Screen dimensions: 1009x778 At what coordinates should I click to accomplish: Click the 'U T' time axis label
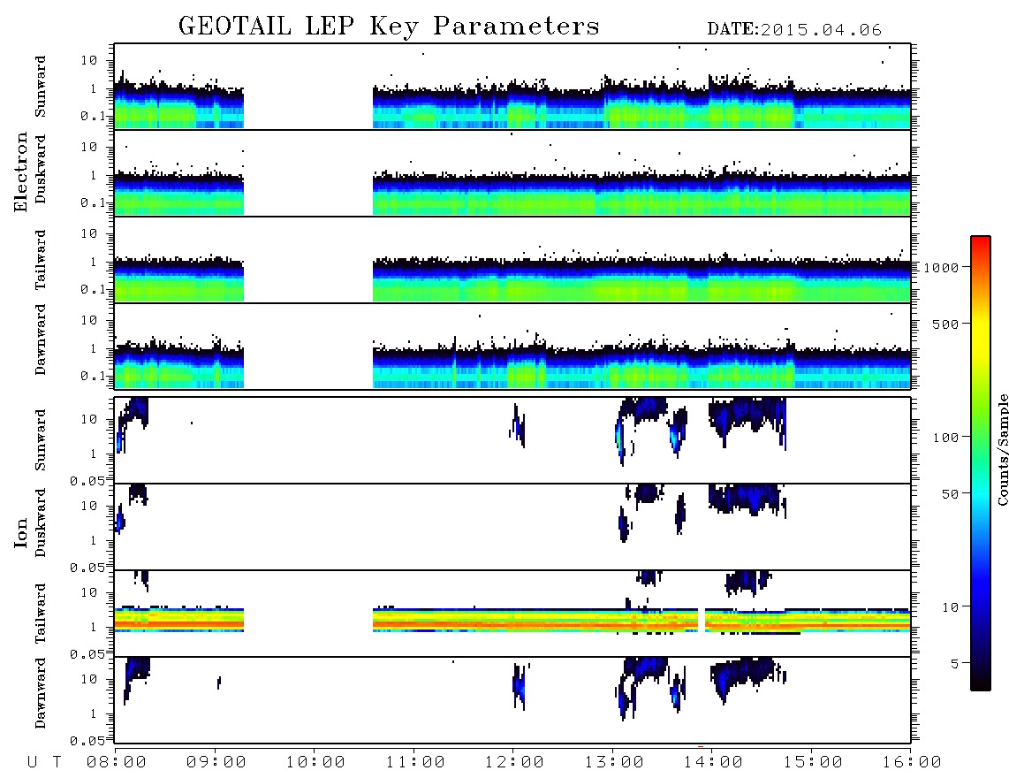click(x=44, y=763)
